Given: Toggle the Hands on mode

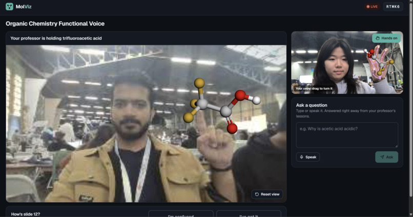Looking at the screenshot, I should click(x=386, y=38).
